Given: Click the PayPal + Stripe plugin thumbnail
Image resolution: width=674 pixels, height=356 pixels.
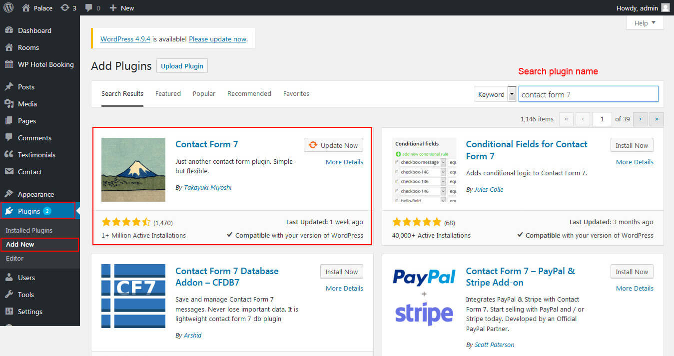Looking at the screenshot, I should click(x=424, y=296).
